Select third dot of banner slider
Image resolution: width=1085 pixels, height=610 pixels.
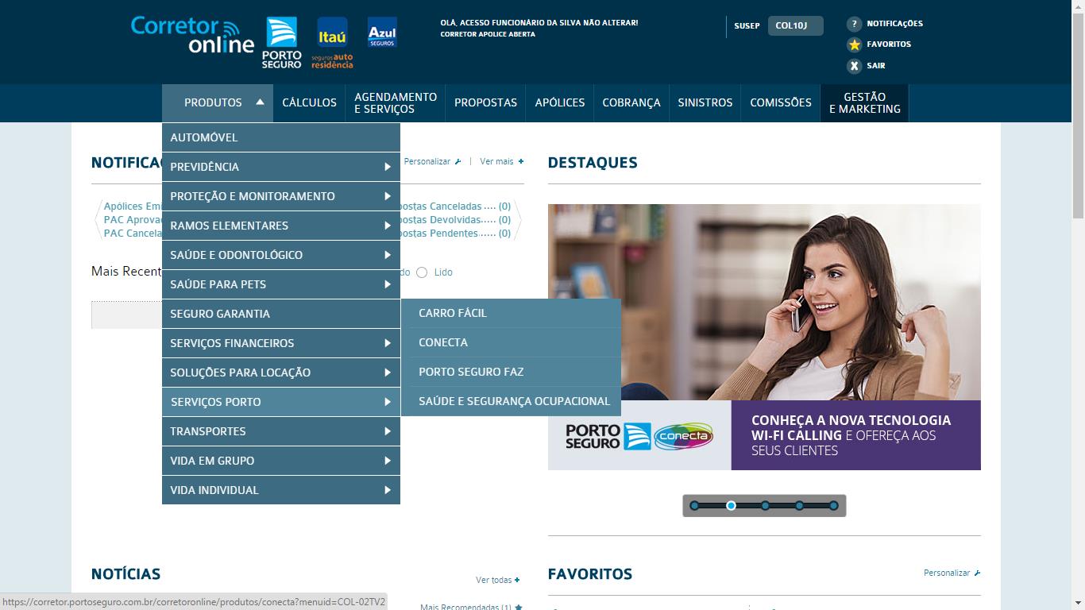click(765, 506)
